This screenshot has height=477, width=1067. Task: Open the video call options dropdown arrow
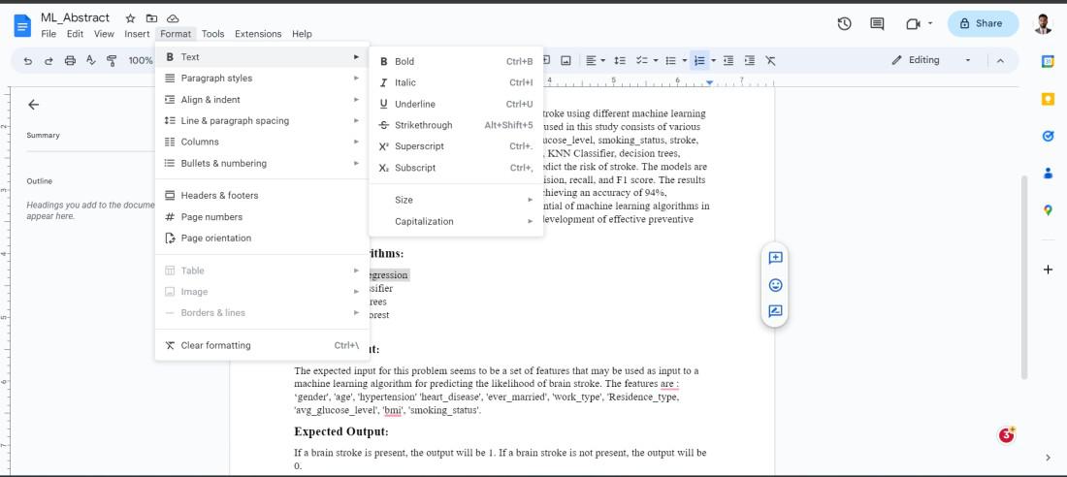[930, 24]
